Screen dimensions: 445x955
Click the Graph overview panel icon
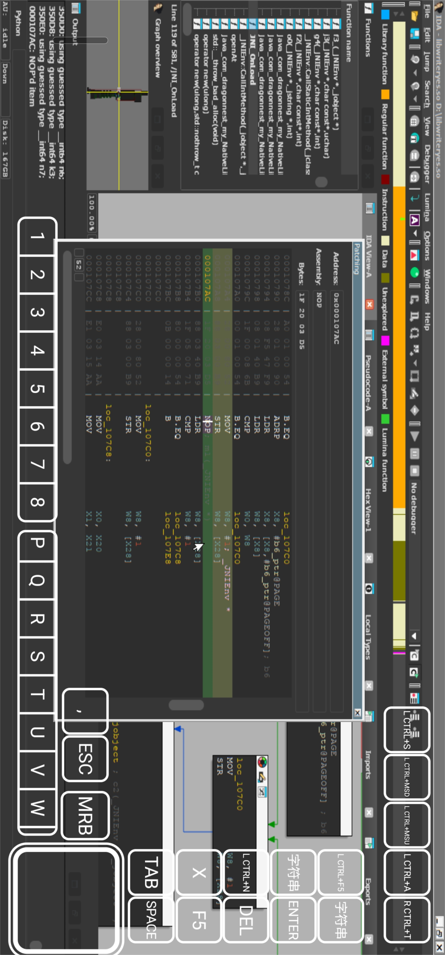158,8
